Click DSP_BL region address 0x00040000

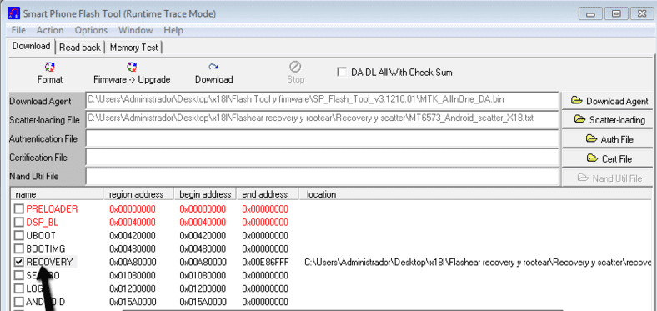133,222
